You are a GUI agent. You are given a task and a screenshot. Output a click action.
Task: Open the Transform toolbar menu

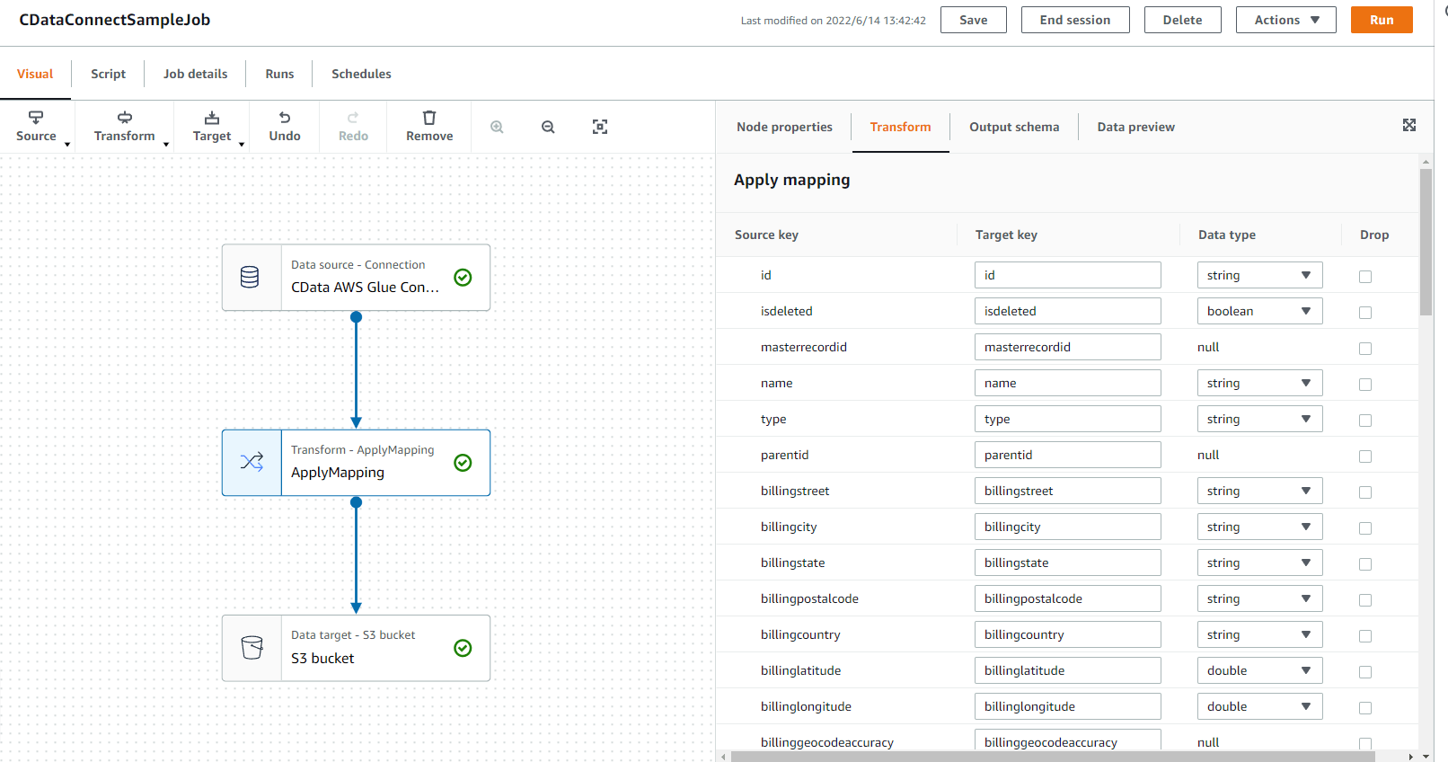(x=125, y=126)
